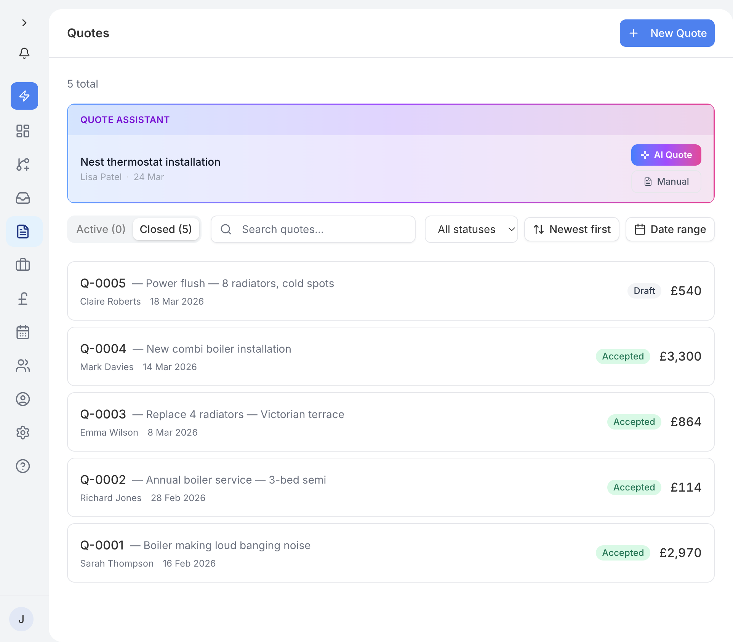
Task: Switch to the Active quotes tab
Action: click(100, 229)
